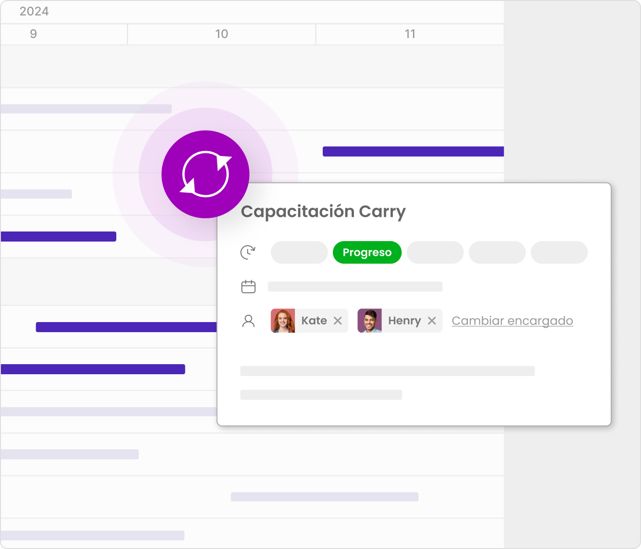Click the 2024 year label
Image resolution: width=641 pixels, height=549 pixels.
(34, 11)
